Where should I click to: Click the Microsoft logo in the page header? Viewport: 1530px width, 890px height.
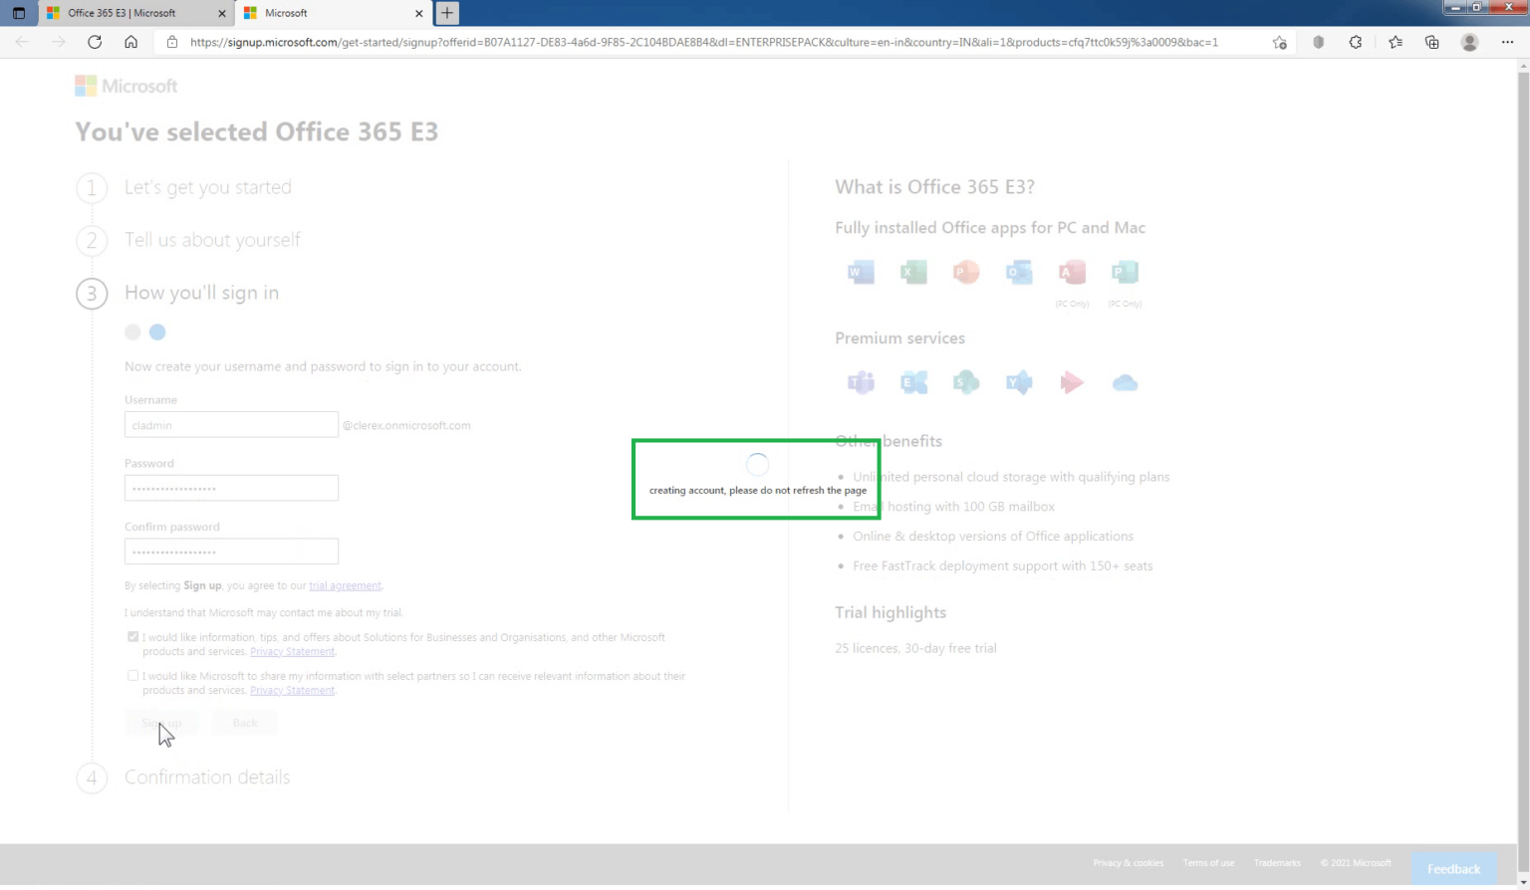(x=126, y=86)
